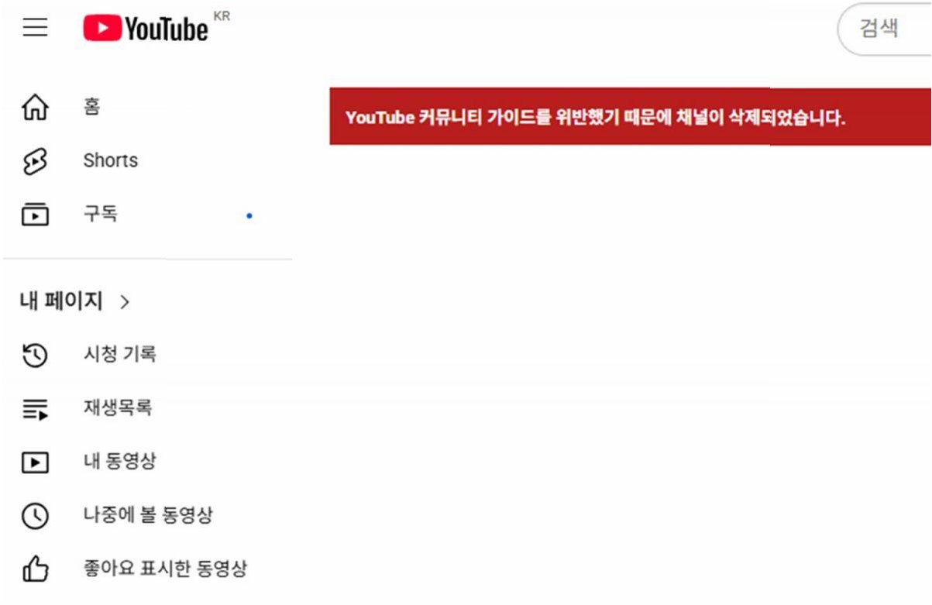Go to 시청 기록 menu item
This screenshot has width=932, height=605.
pyautogui.click(x=120, y=354)
